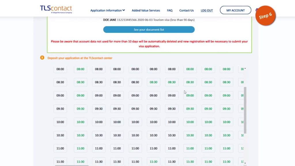295x166 pixels.
Task: Open Added Value Services page
Action: coord(146,10)
